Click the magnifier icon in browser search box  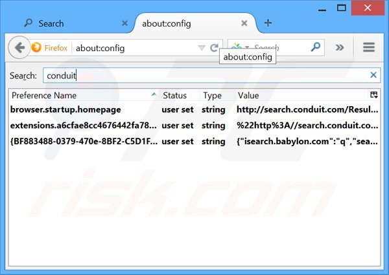coord(316,47)
